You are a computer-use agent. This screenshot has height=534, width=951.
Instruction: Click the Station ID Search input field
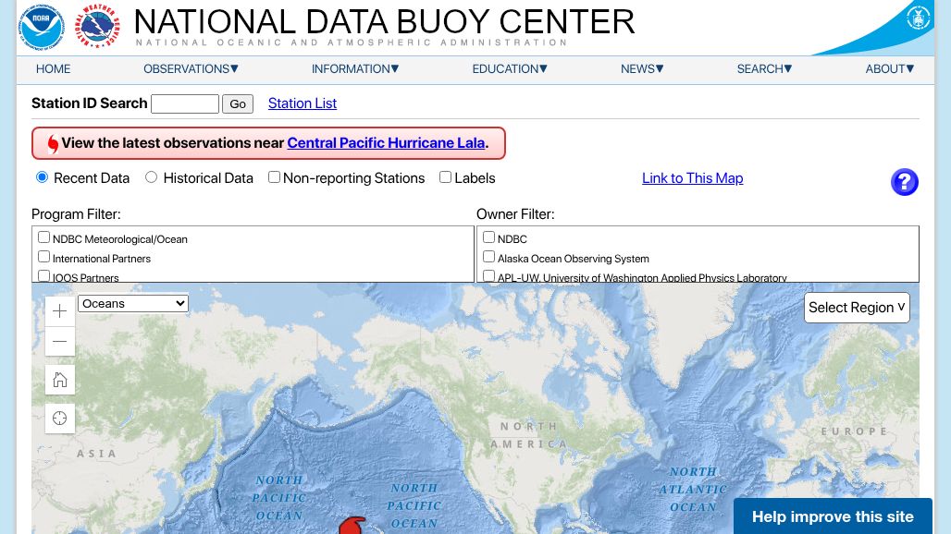coord(185,104)
